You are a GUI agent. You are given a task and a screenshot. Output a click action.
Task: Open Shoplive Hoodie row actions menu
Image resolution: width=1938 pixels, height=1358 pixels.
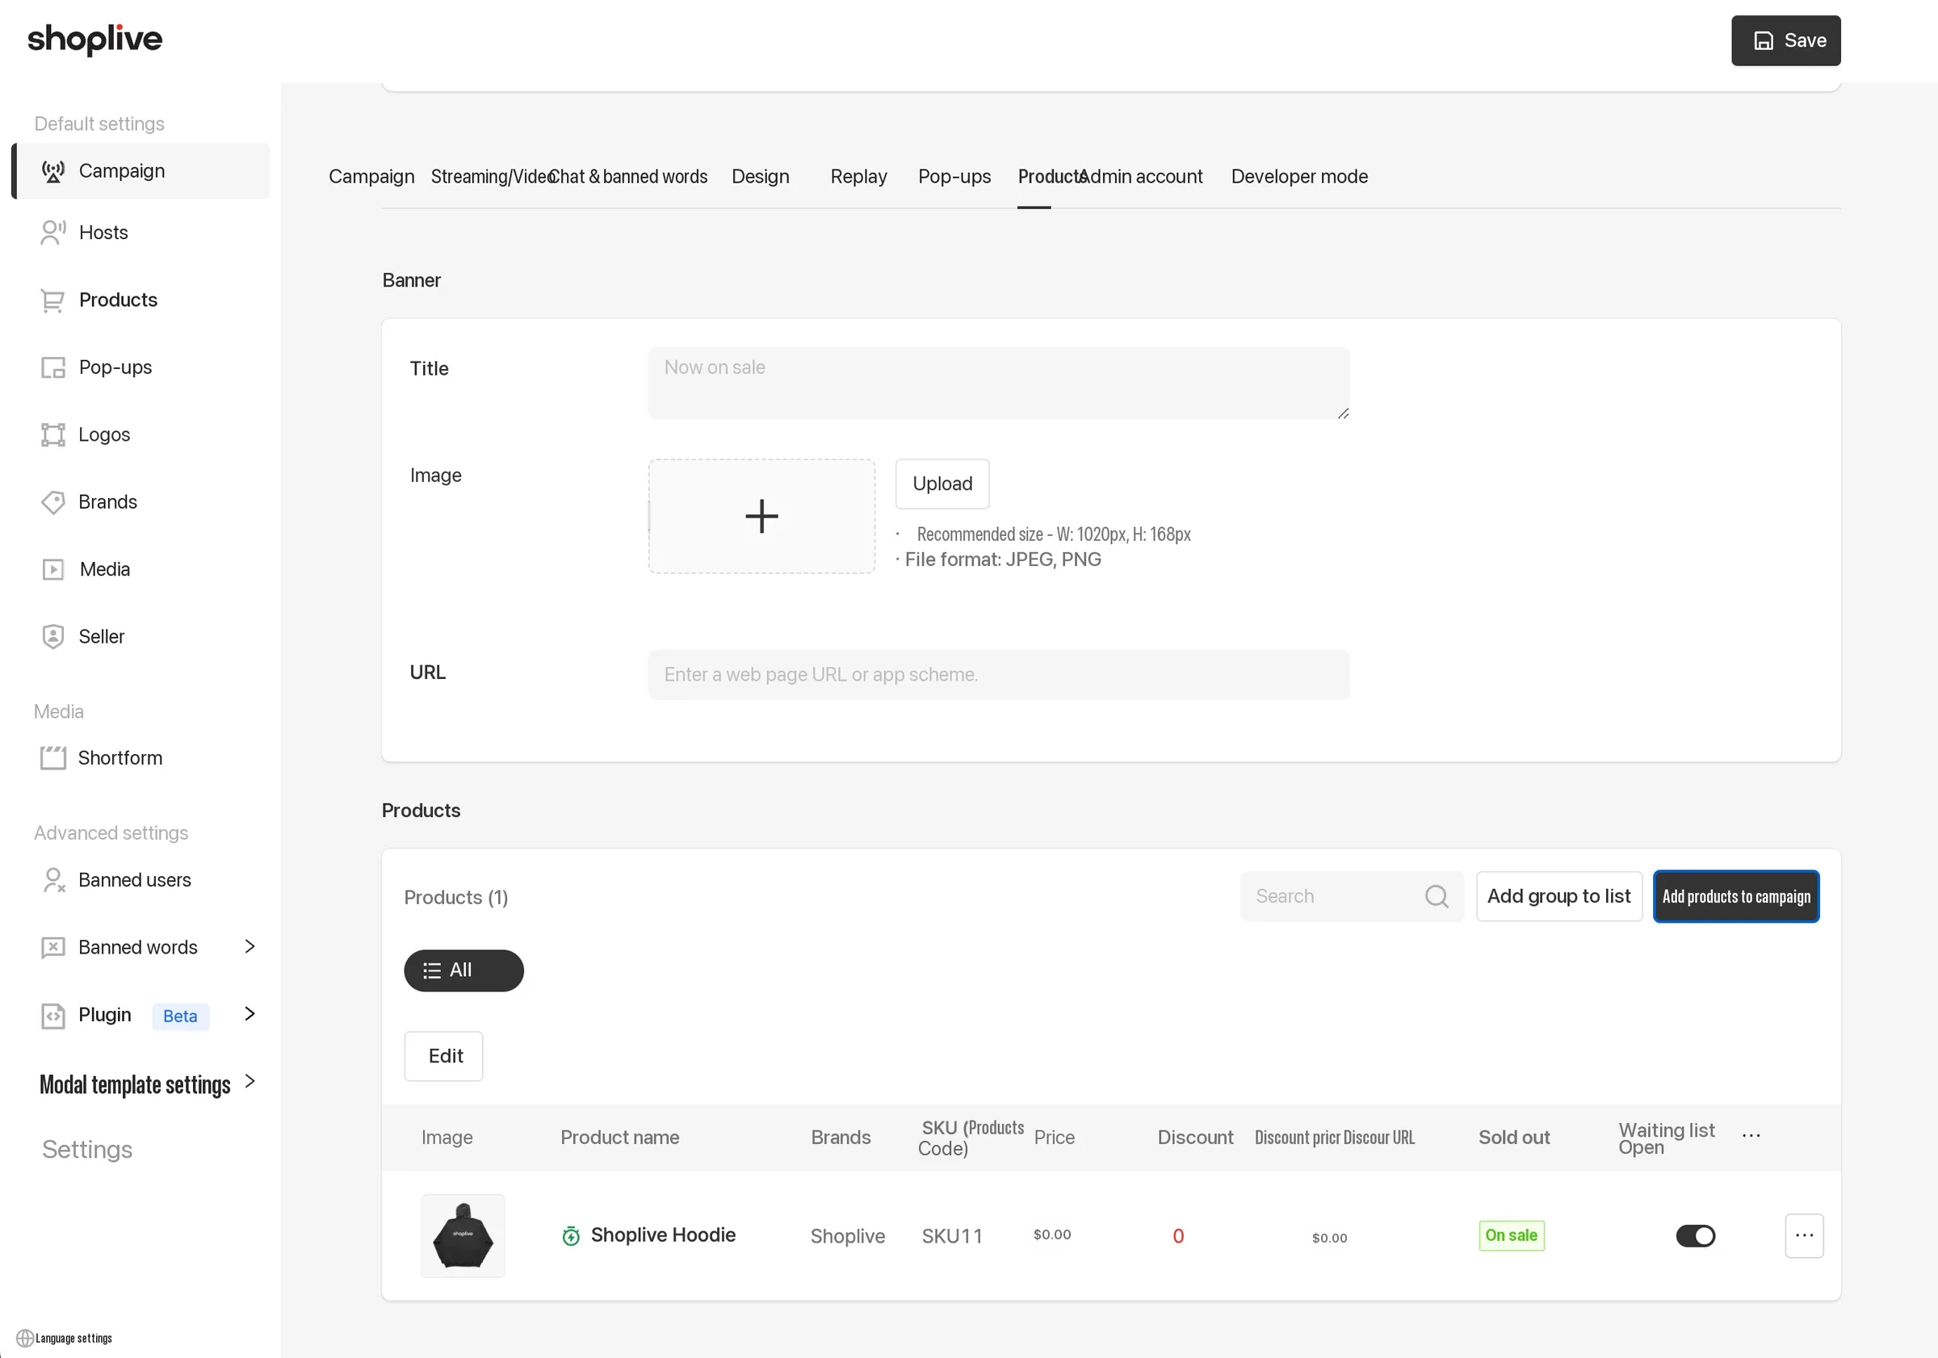(1804, 1235)
